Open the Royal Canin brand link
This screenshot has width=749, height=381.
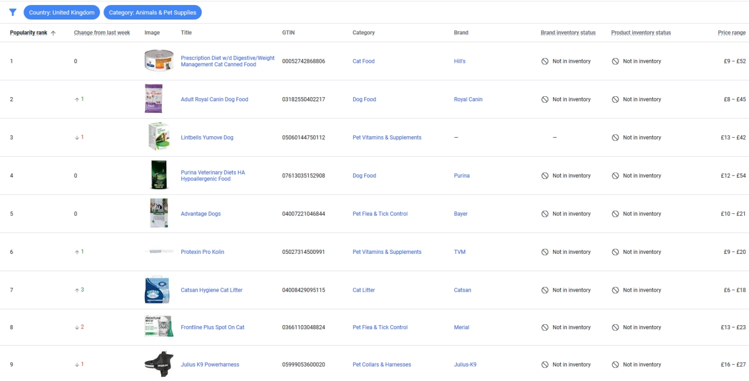pyautogui.click(x=468, y=99)
